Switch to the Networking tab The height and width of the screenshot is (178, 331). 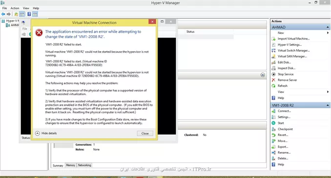[x=84, y=165]
